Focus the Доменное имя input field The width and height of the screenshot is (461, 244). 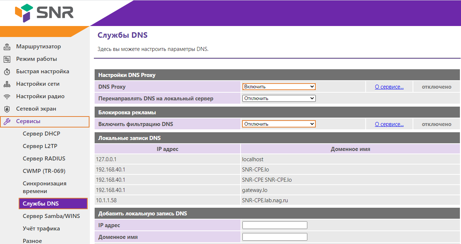tap(275, 237)
